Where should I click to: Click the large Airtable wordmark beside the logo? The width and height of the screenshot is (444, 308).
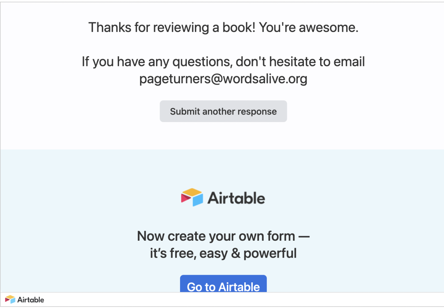236,198
